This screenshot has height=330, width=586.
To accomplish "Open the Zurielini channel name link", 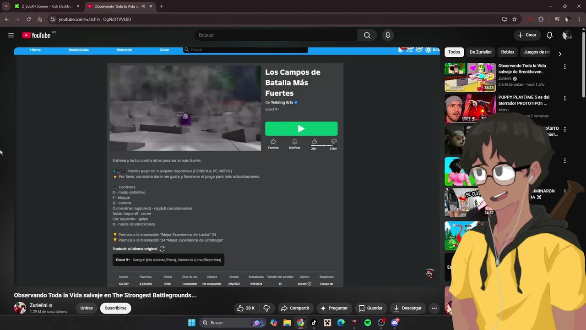I will point(38,305).
